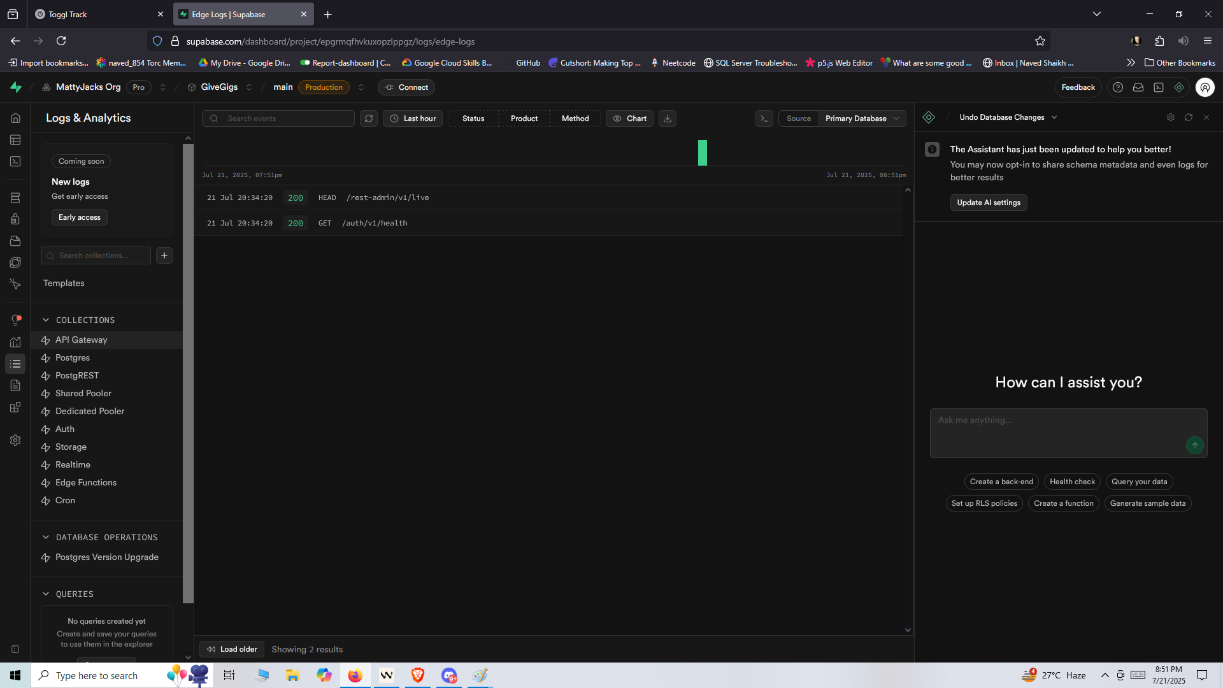
Task: Open the Status filter
Action: (473, 118)
